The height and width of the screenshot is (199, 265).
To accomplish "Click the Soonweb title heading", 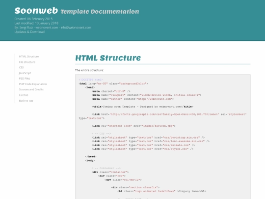I will tap(36, 11).
